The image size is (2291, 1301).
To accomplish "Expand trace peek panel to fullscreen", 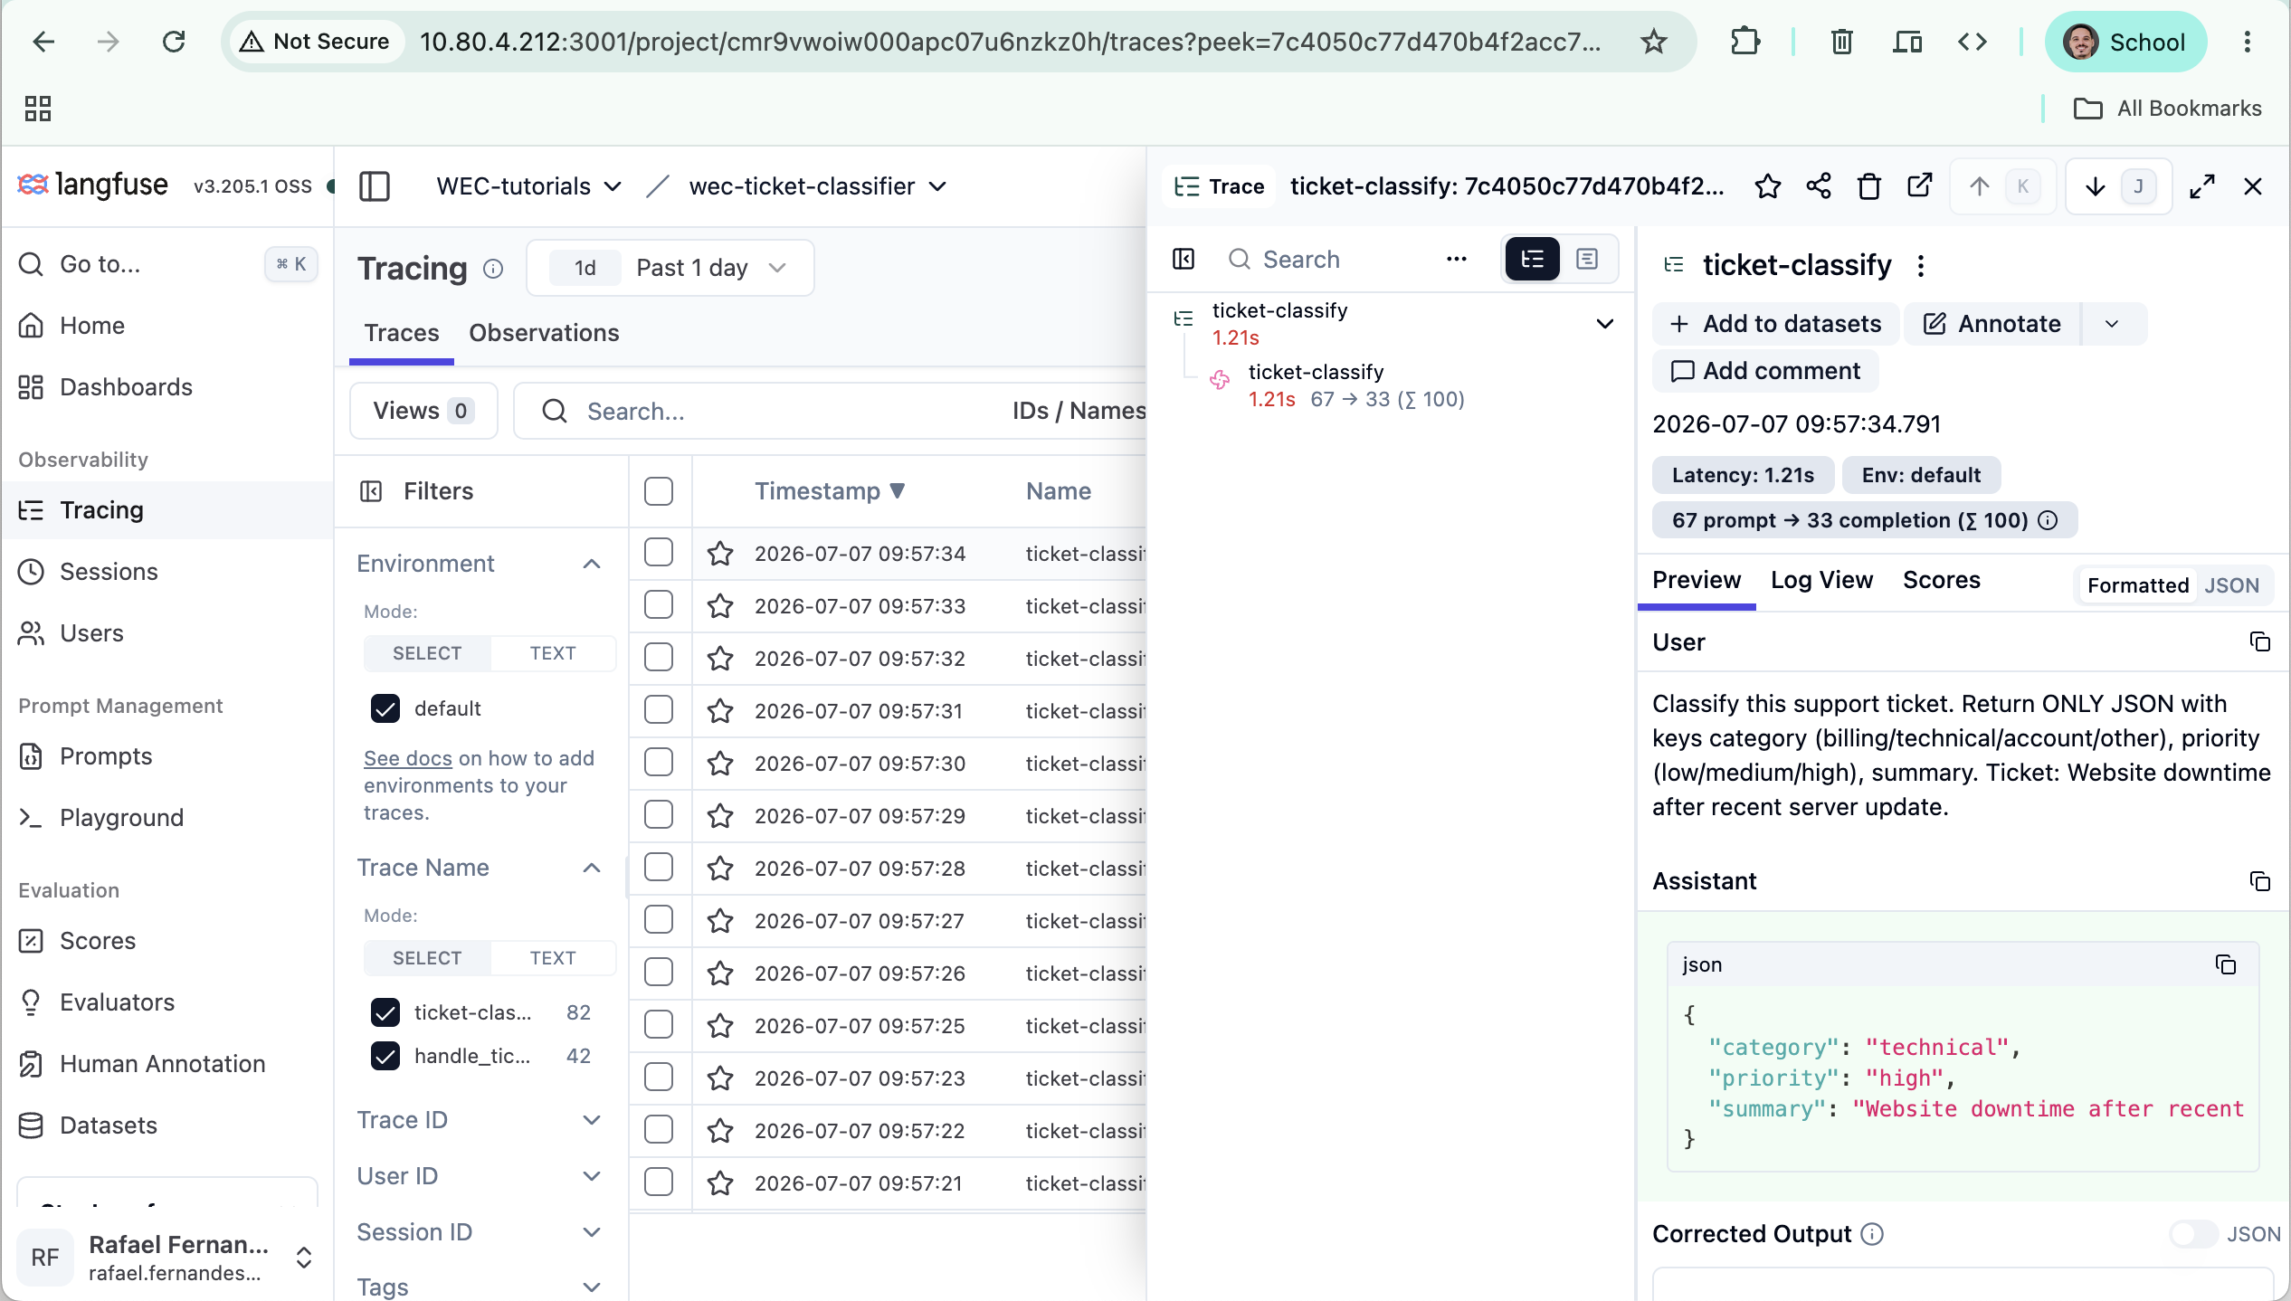I will click(x=2201, y=186).
